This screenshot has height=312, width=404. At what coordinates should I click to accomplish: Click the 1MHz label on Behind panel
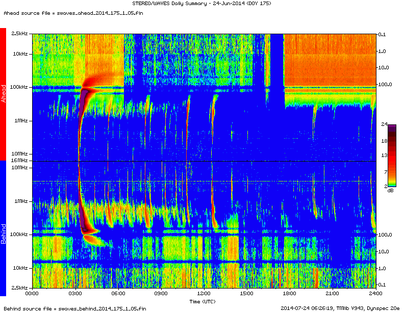(21, 201)
